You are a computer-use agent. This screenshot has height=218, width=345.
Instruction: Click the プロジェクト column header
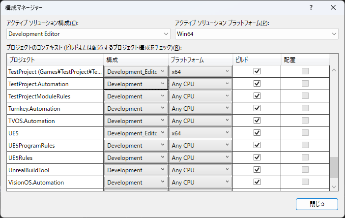click(55, 60)
